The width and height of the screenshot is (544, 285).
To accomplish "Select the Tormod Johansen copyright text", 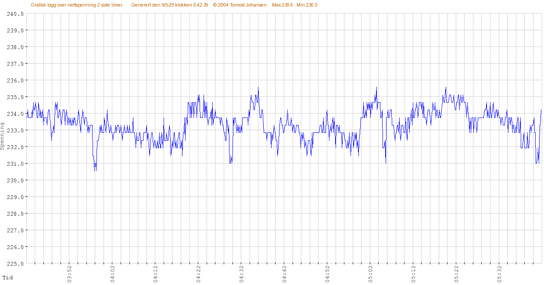I will (240, 5).
